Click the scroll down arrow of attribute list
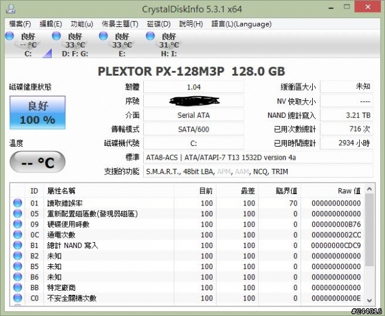This screenshot has width=385, height=316. click(x=369, y=300)
